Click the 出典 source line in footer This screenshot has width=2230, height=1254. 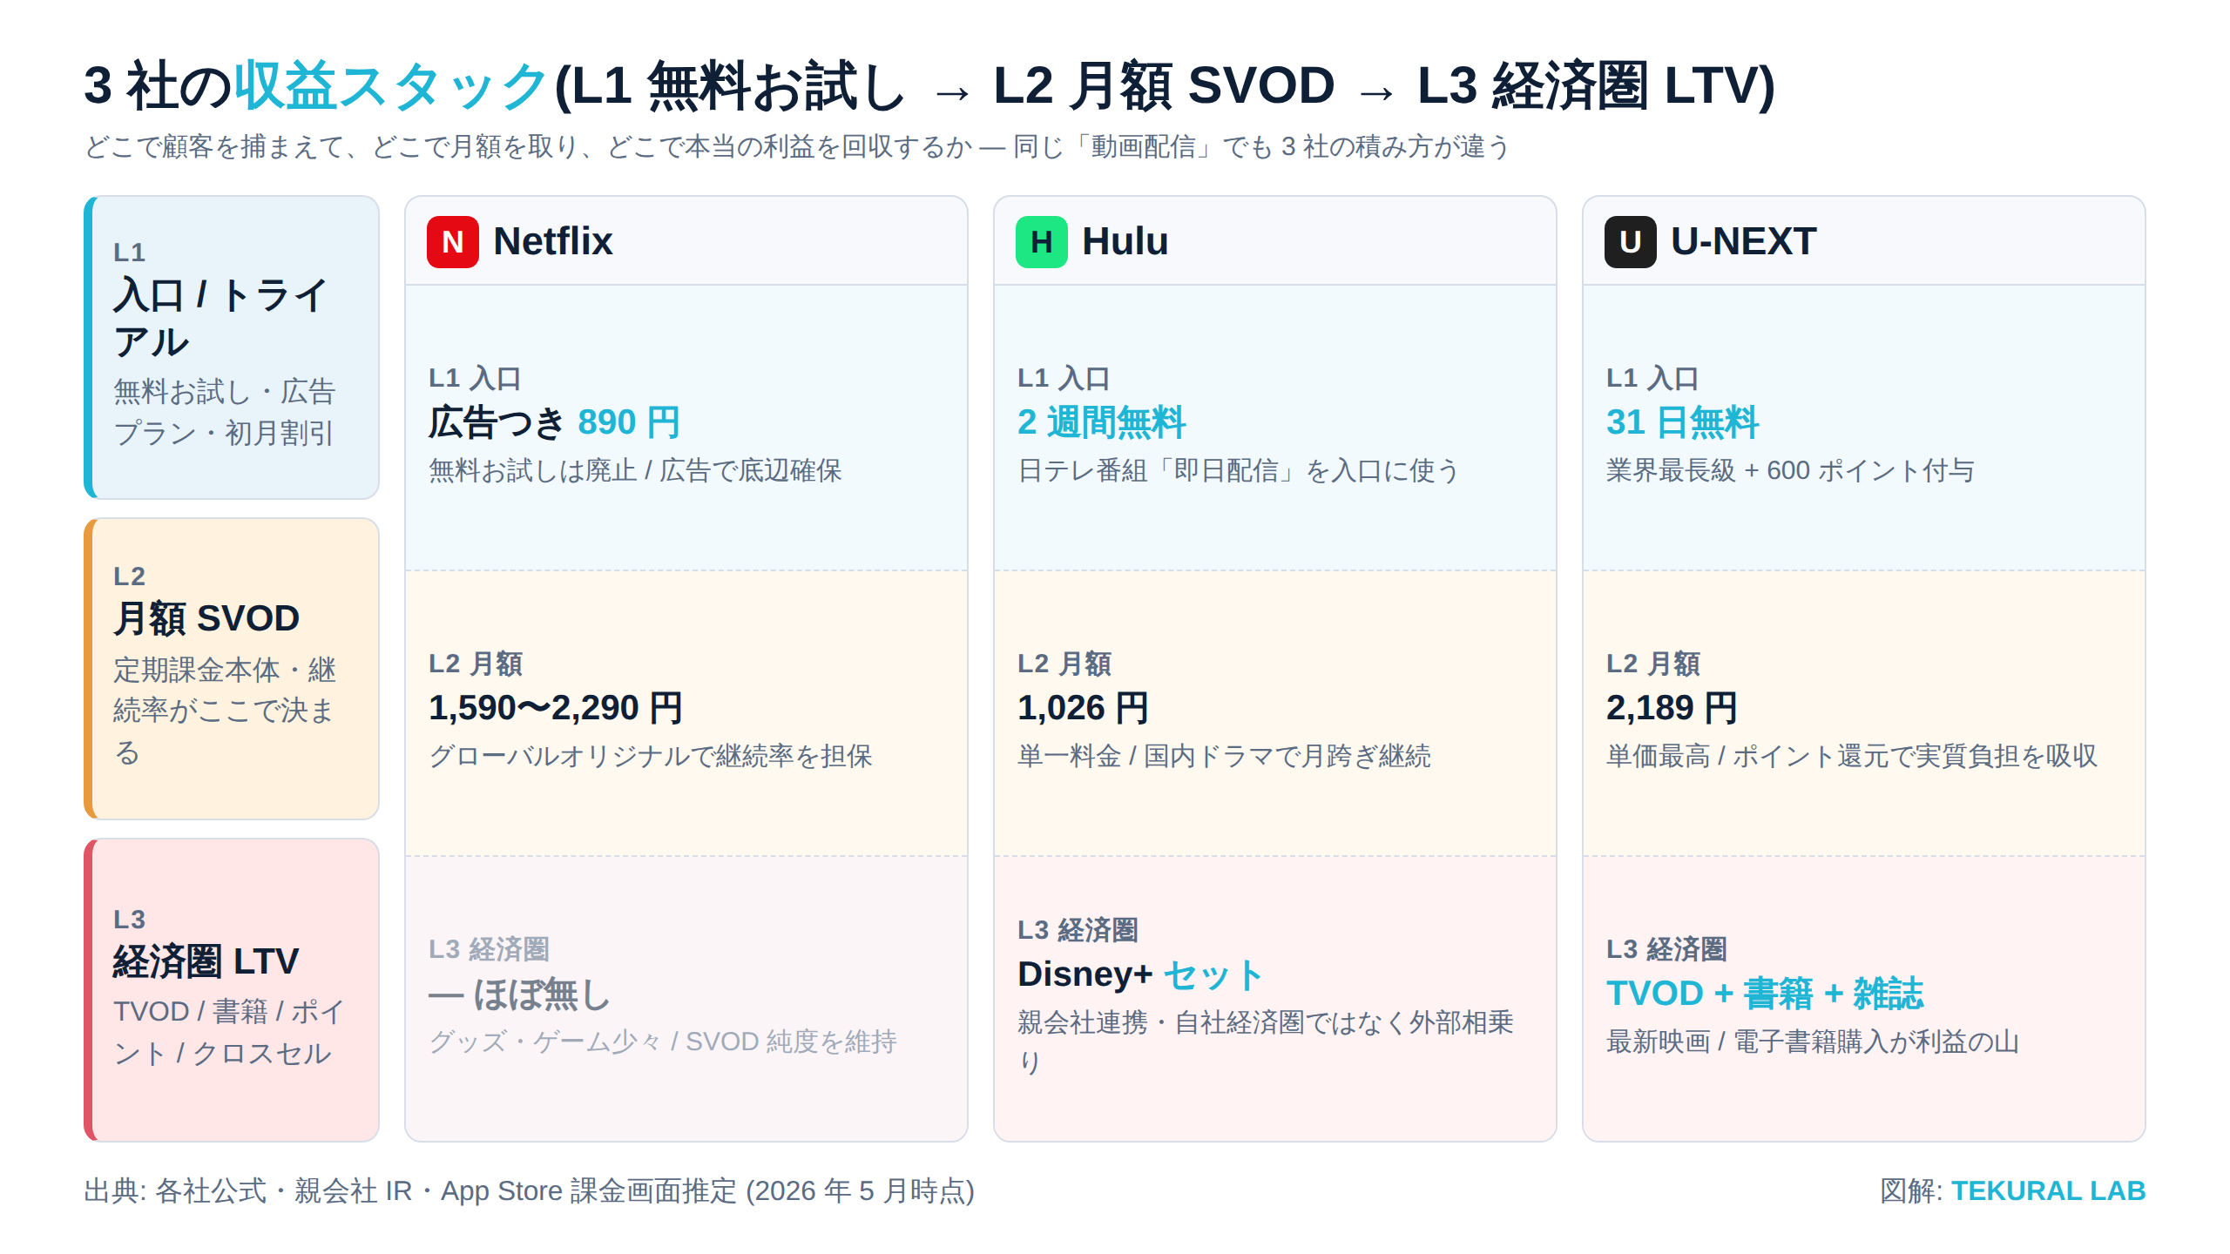pyautogui.click(x=529, y=1190)
